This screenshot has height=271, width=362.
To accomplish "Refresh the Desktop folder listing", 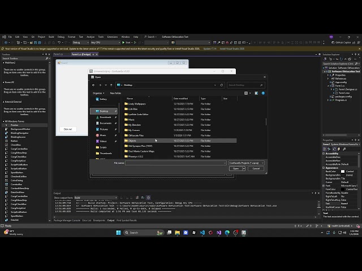I will point(221,85).
